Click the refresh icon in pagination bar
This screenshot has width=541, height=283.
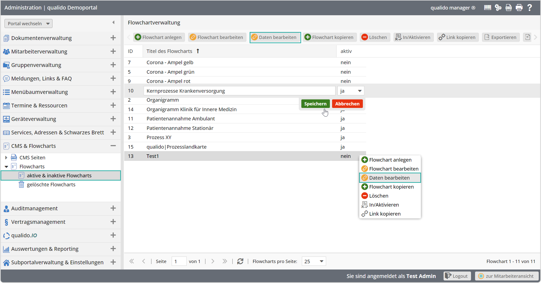click(x=240, y=261)
